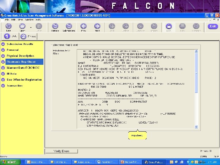This screenshot has width=220, height=165.
Task: Expand the Open button dropdown arrow
Action: 31,27
